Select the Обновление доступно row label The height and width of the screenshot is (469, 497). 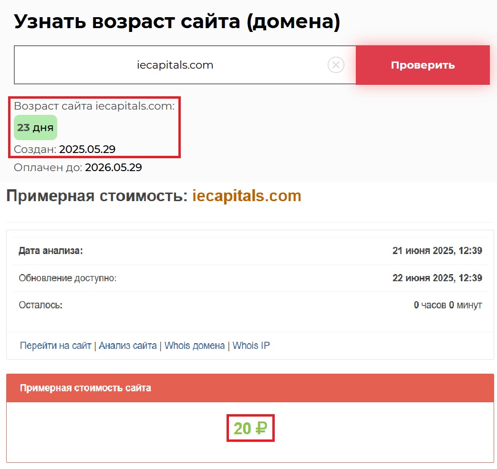click(x=67, y=278)
